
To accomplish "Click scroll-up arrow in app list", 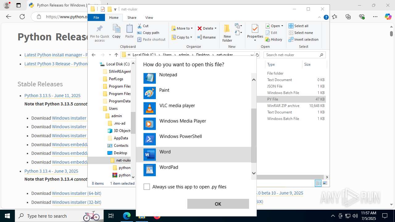I will [x=254, y=80].
